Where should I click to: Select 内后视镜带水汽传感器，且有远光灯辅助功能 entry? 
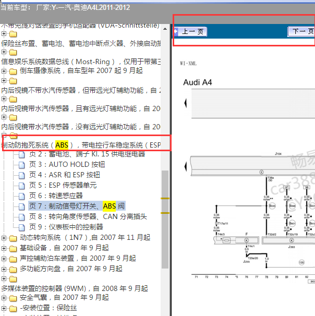click(81, 108)
